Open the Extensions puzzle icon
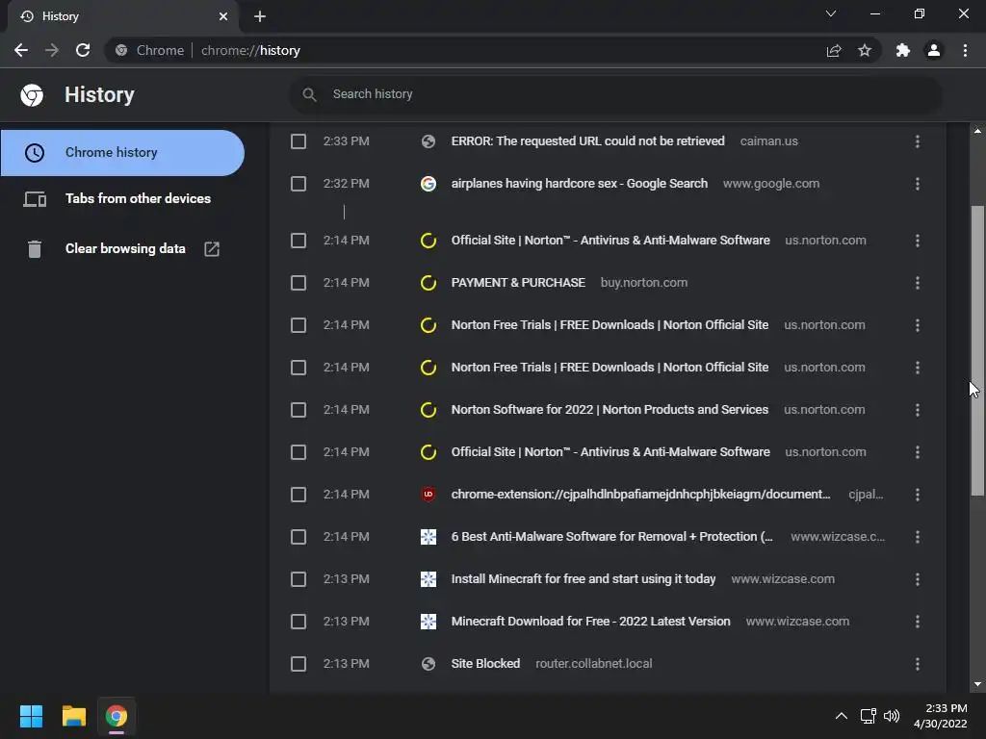Viewport: 986px width, 739px height. click(903, 50)
